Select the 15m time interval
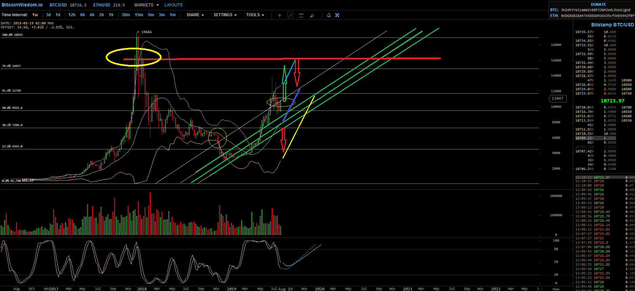The width and height of the screenshot is (635, 291). (139, 15)
